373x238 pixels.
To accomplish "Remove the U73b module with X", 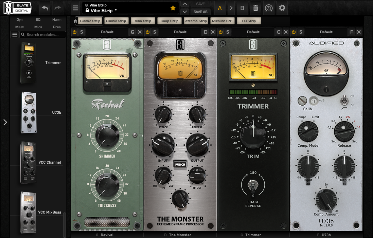I will click(x=359, y=32).
